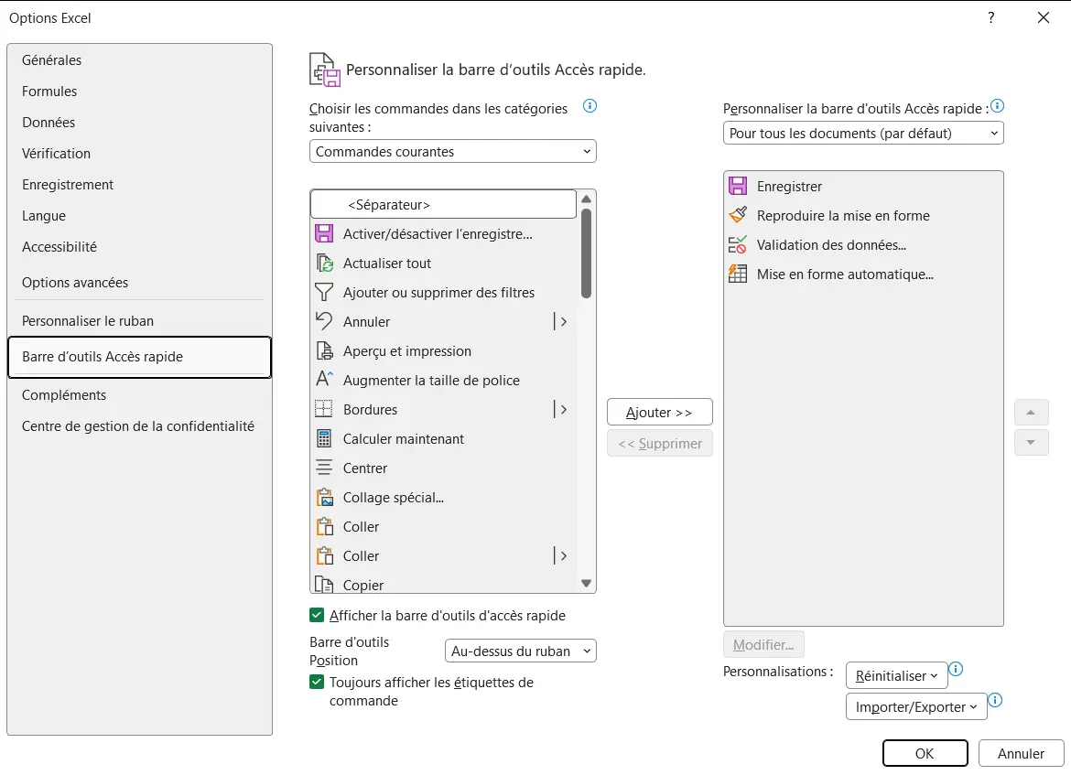Click the move down arrow button

[1031, 443]
